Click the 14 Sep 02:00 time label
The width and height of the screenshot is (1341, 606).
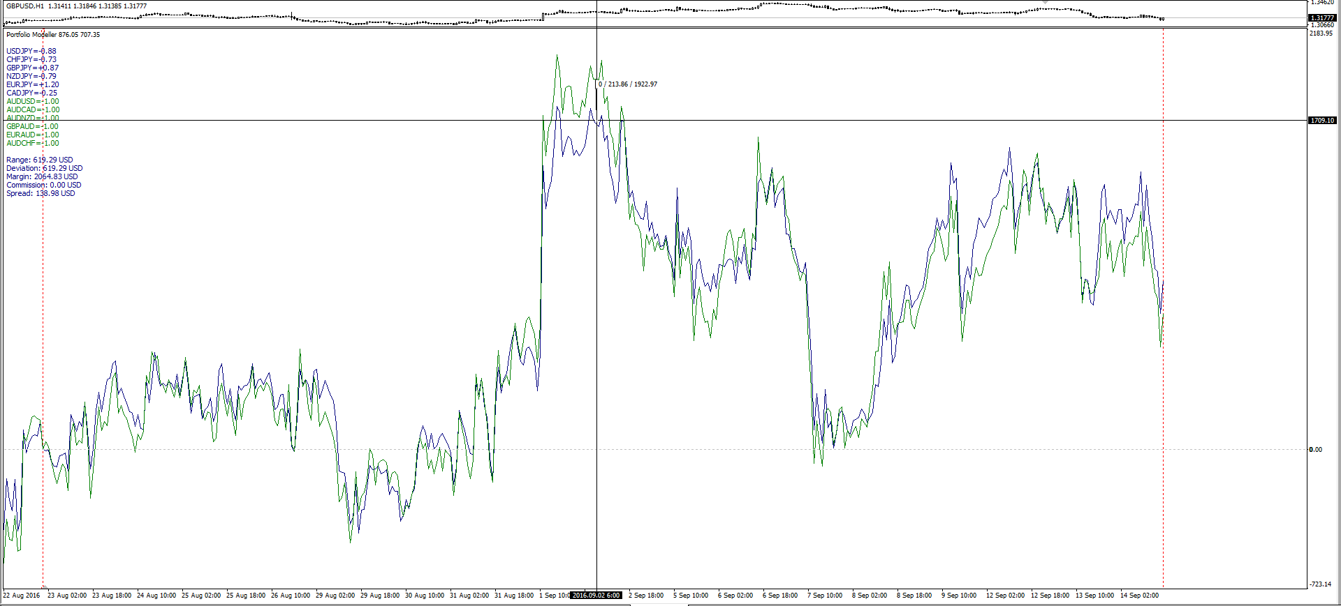(x=1139, y=596)
